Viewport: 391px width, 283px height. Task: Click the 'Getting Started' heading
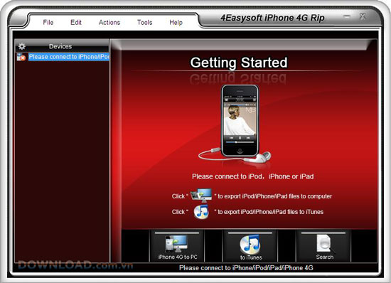click(x=239, y=63)
